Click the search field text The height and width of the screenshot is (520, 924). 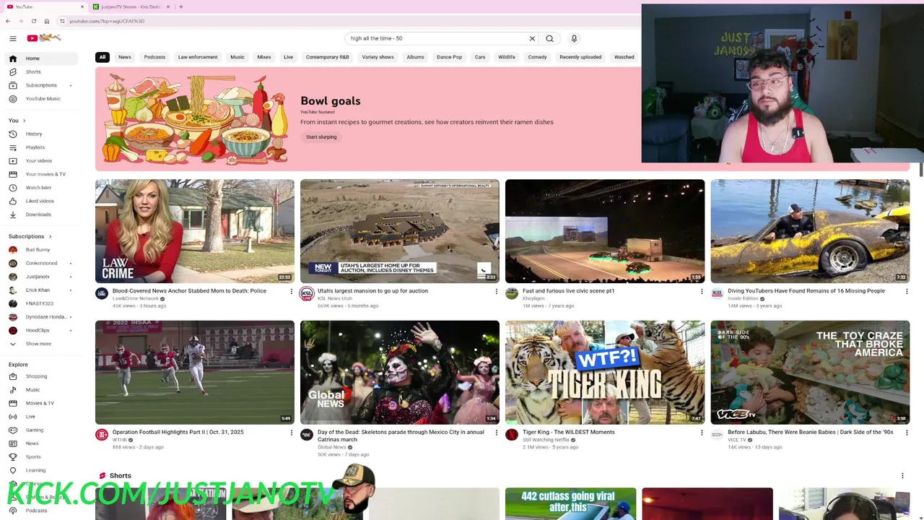pyautogui.click(x=376, y=38)
